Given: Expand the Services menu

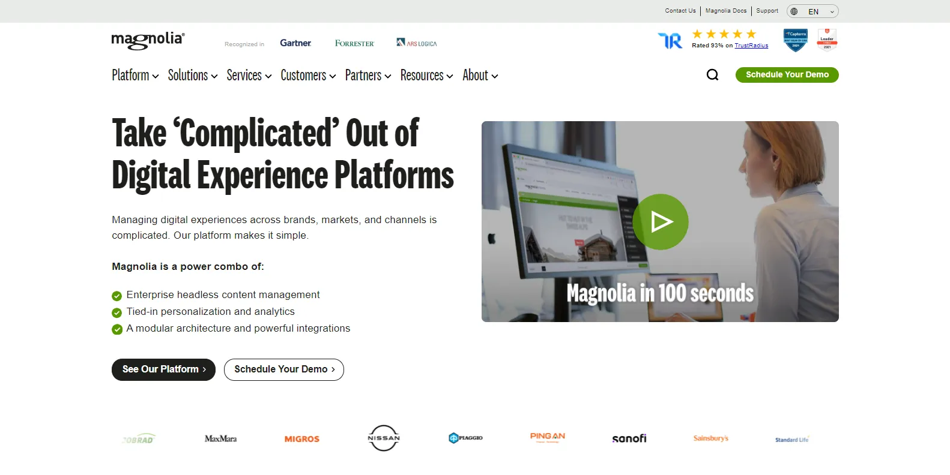Looking at the screenshot, I should click(249, 75).
